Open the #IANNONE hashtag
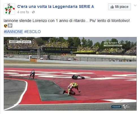 click(x=13, y=32)
